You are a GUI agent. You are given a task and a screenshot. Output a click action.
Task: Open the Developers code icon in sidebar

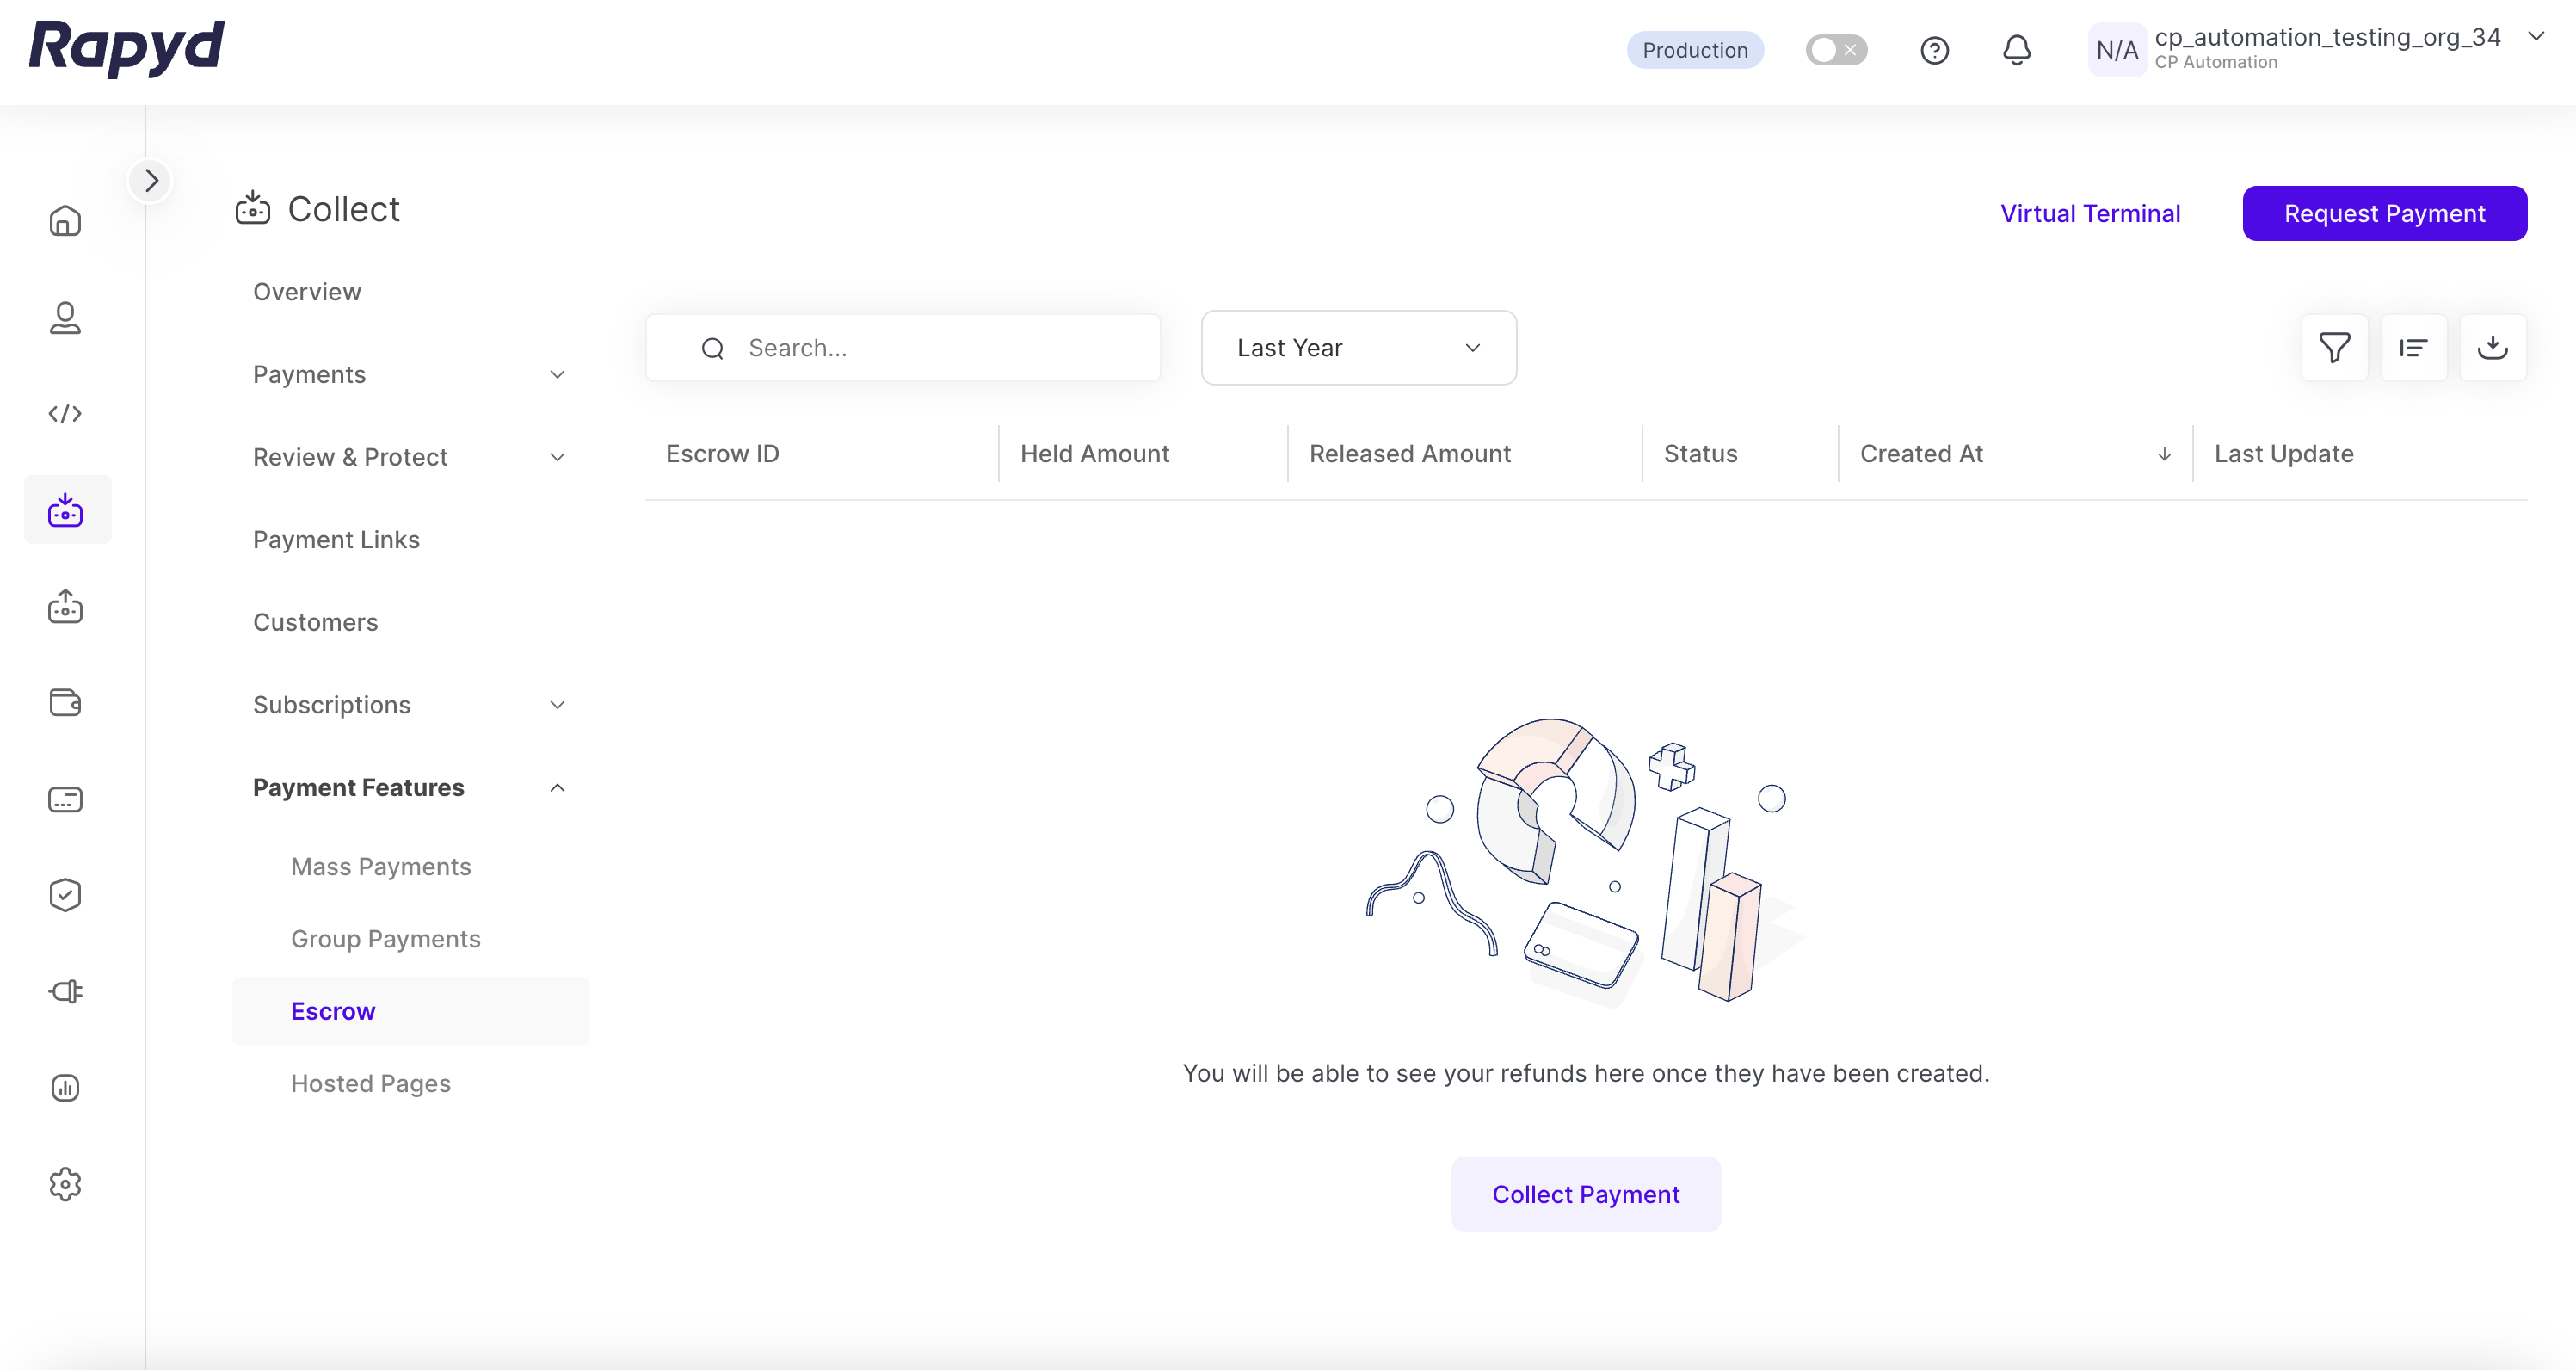coord(65,413)
